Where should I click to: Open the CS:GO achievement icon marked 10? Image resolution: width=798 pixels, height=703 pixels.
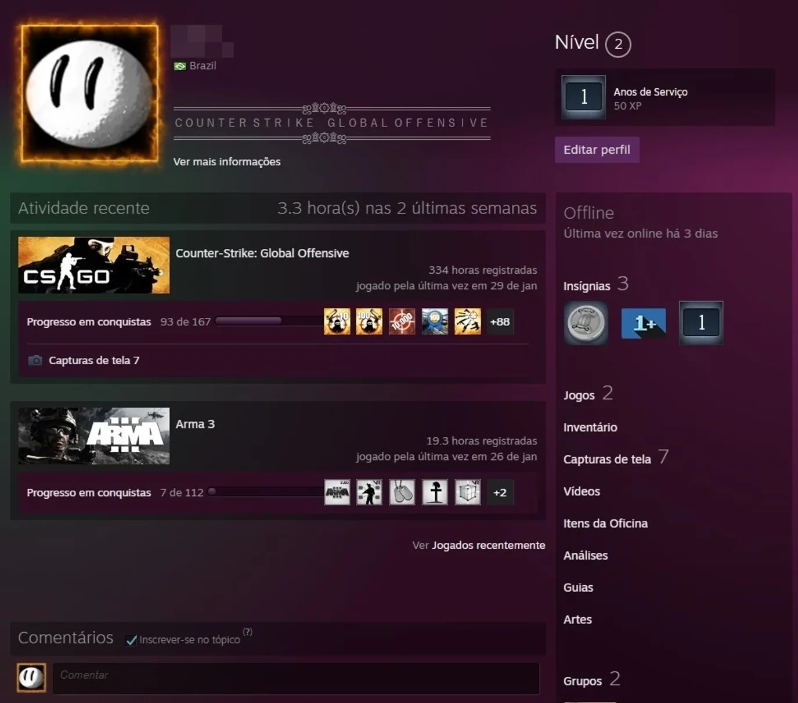[x=337, y=322]
